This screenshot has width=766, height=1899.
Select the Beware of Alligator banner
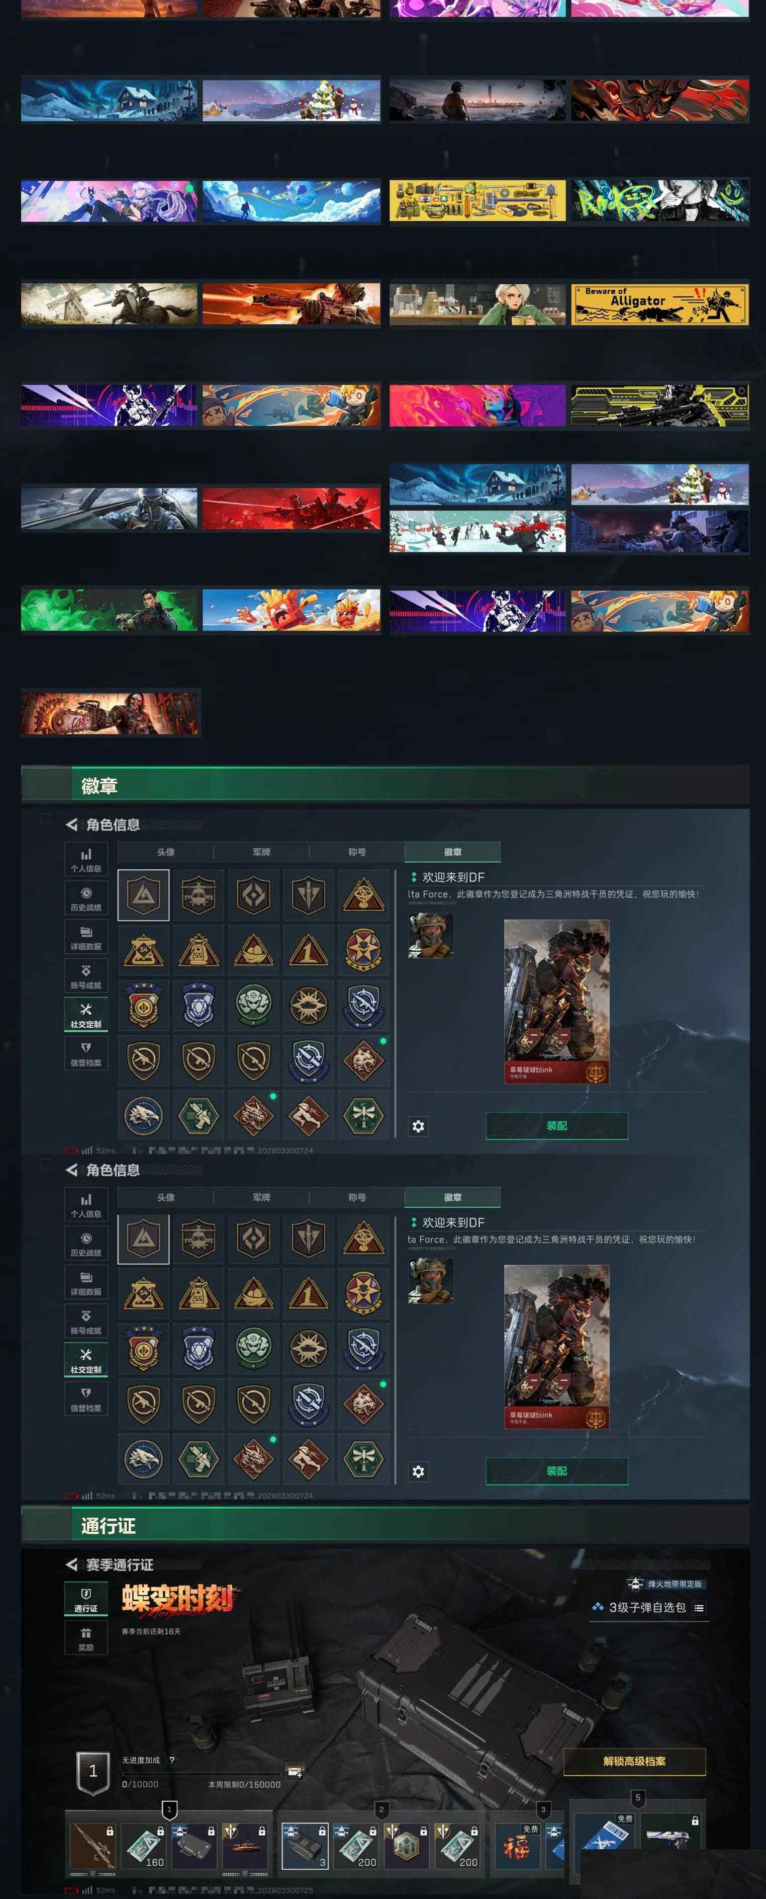pos(660,304)
